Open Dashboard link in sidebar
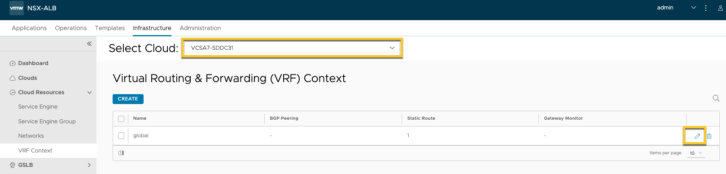 [33, 63]
